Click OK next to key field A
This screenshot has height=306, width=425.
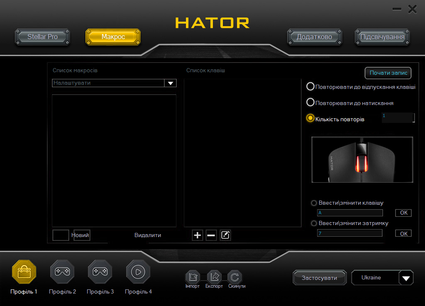coord(403,213)
